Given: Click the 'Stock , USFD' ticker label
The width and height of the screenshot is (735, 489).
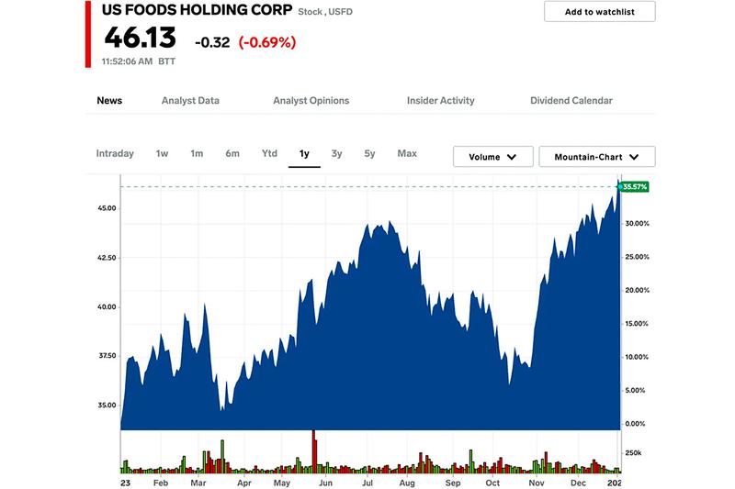Looking at the screenshot, I should pos(325,12).
